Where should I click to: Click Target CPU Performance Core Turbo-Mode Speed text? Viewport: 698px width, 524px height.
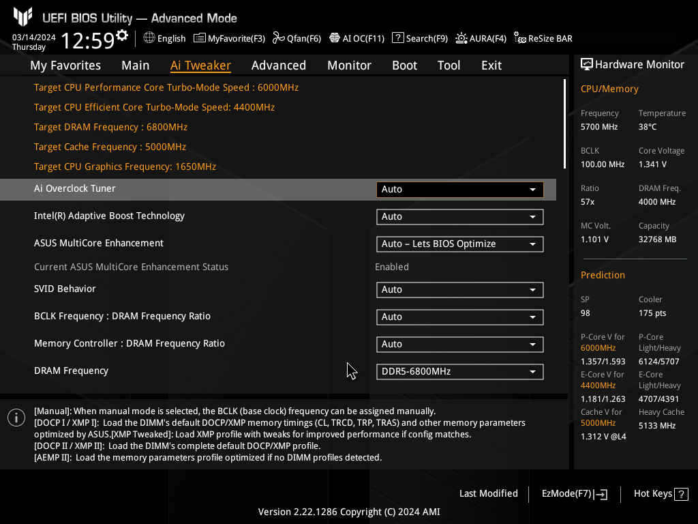[x=166, y=87]
